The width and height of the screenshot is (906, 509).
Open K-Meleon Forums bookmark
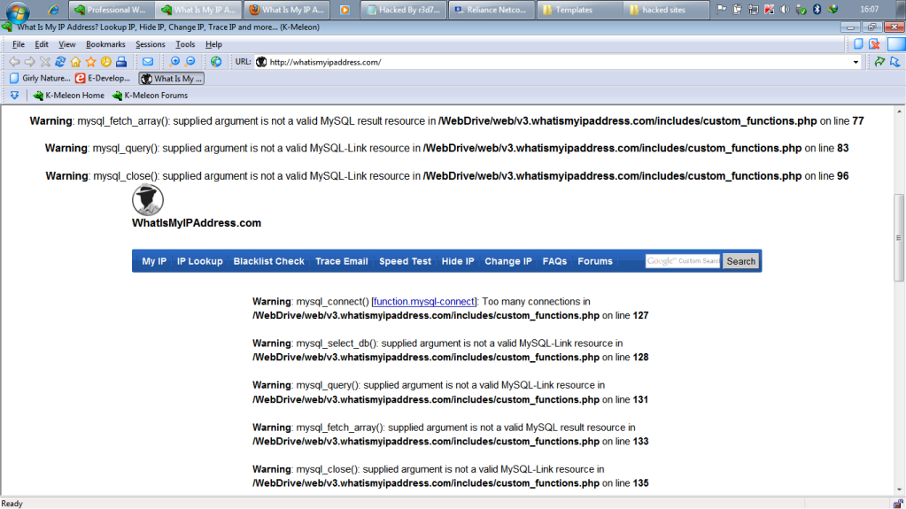coord(151,96)
